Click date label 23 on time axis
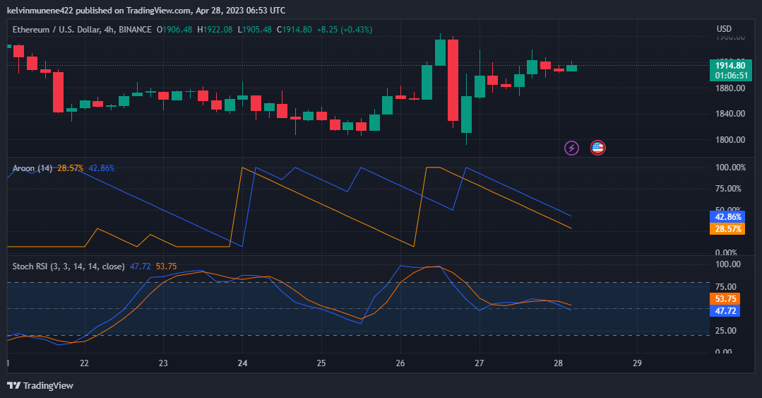 [x=163, y=363]
